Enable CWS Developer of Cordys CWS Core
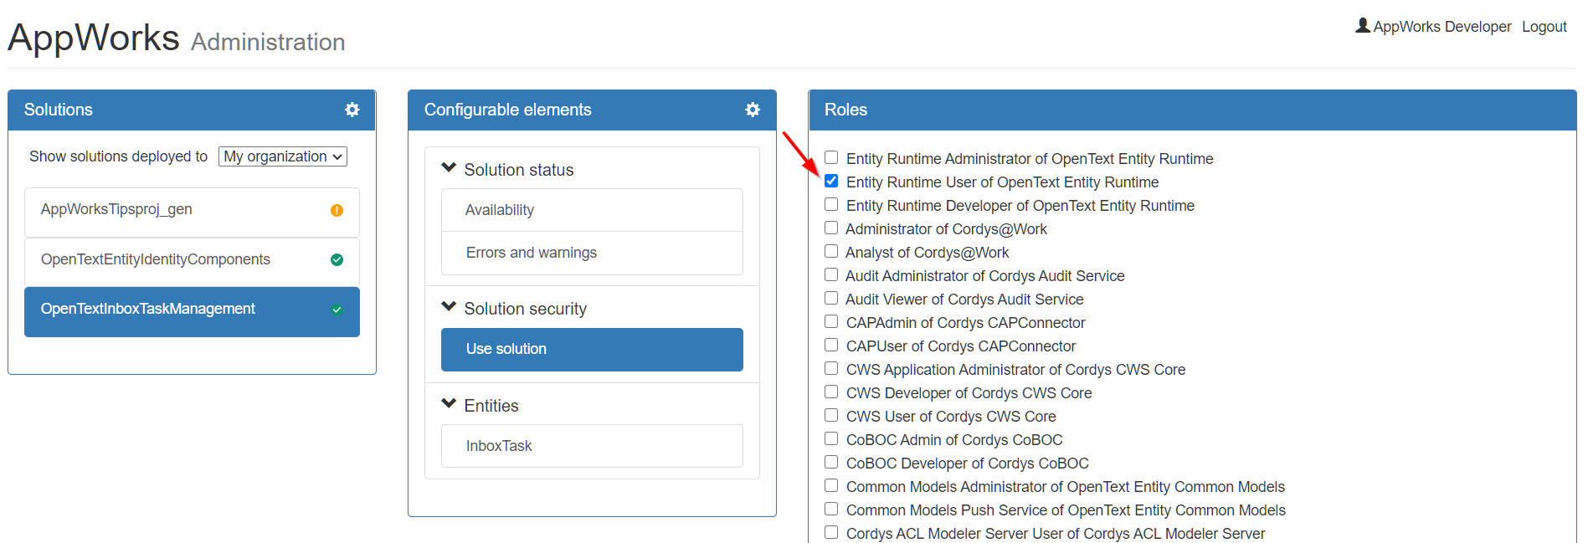Screen dimensions: 1588x543 (x=831, y=392)
